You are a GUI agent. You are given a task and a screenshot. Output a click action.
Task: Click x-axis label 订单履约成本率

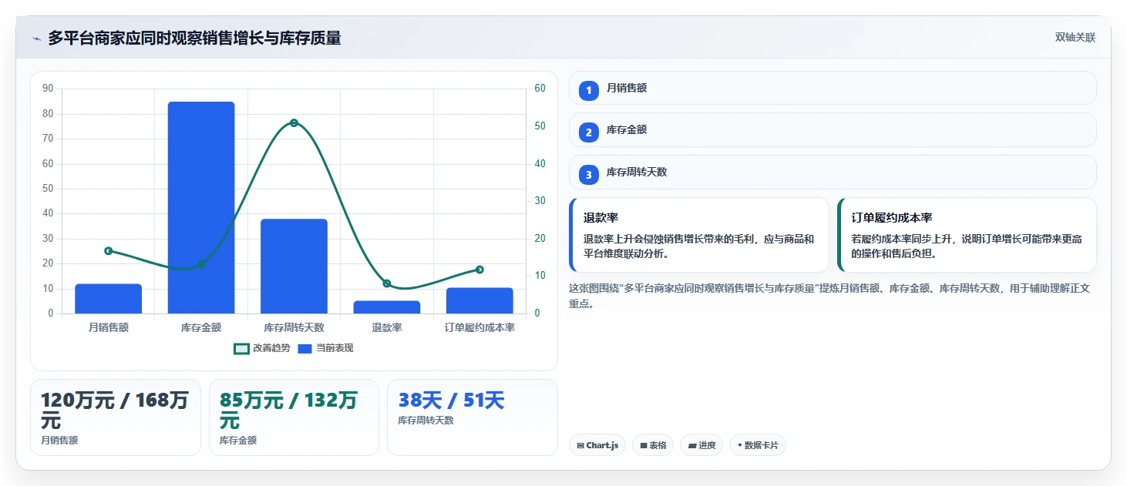coord(479,327)
